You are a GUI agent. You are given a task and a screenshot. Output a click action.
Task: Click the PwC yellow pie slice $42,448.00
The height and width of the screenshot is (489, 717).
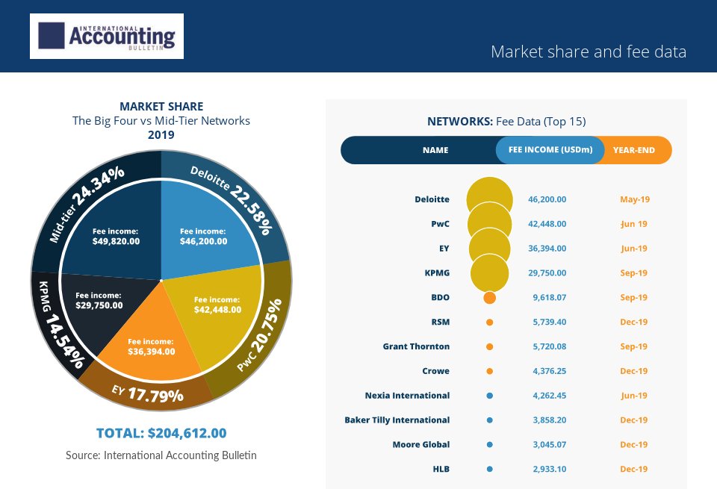click(217, 305)
